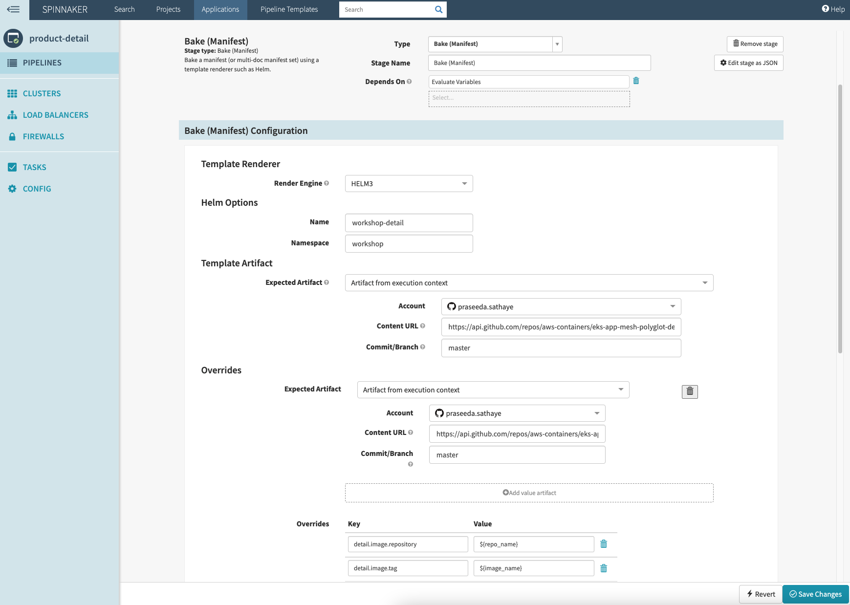Viewport: 850px width, 605px height.
Task: Select the Clusters icon in the sidebar
Action: pos(13,93)
